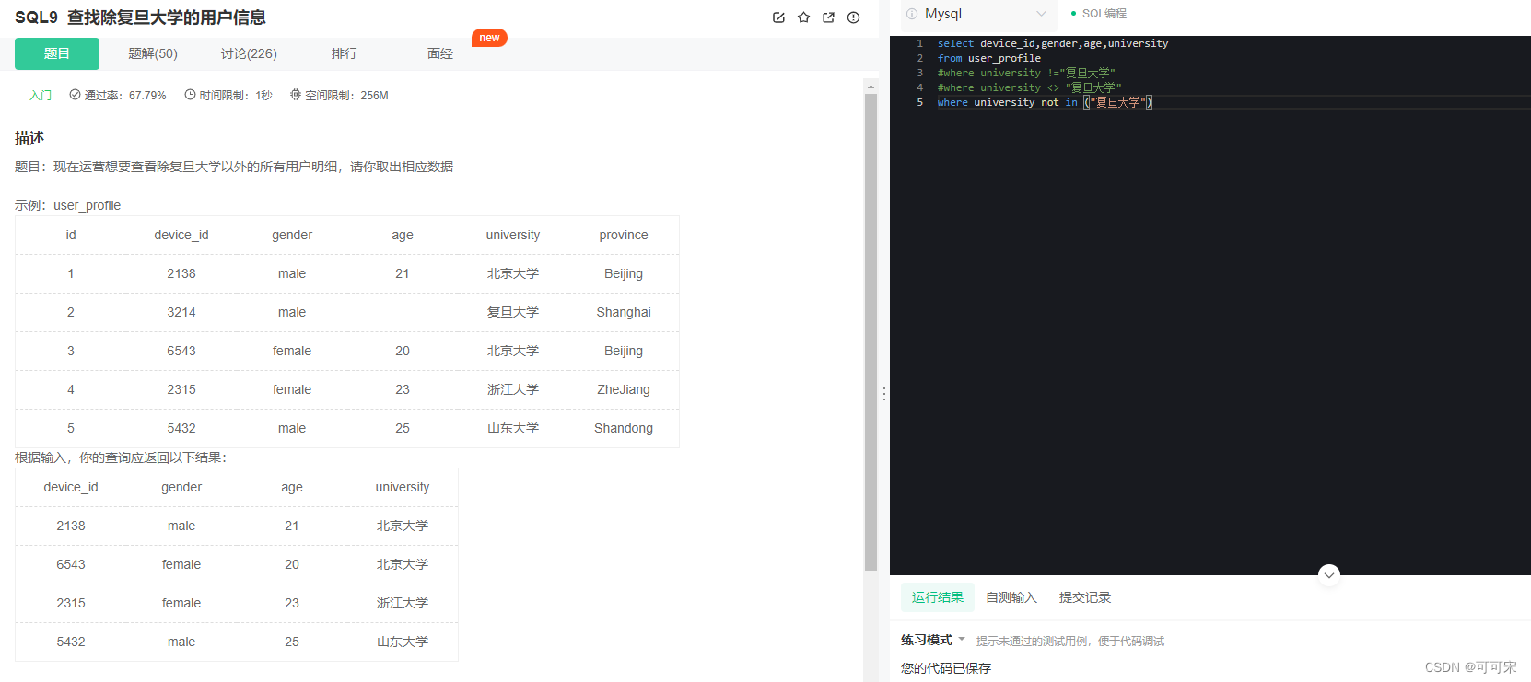Open the 讨论(226) tab
The width and height of the screenshot is (1531, 682).
coord(249,53)
